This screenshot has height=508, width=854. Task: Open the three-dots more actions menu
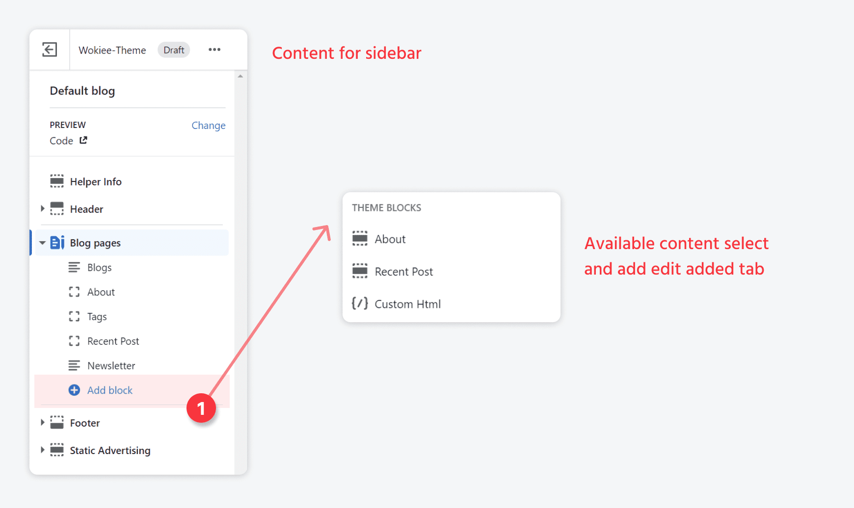click(x=214, y=50)
